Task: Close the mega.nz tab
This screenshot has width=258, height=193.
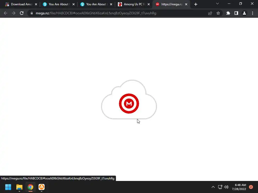Action: click(x=186, y=4)
